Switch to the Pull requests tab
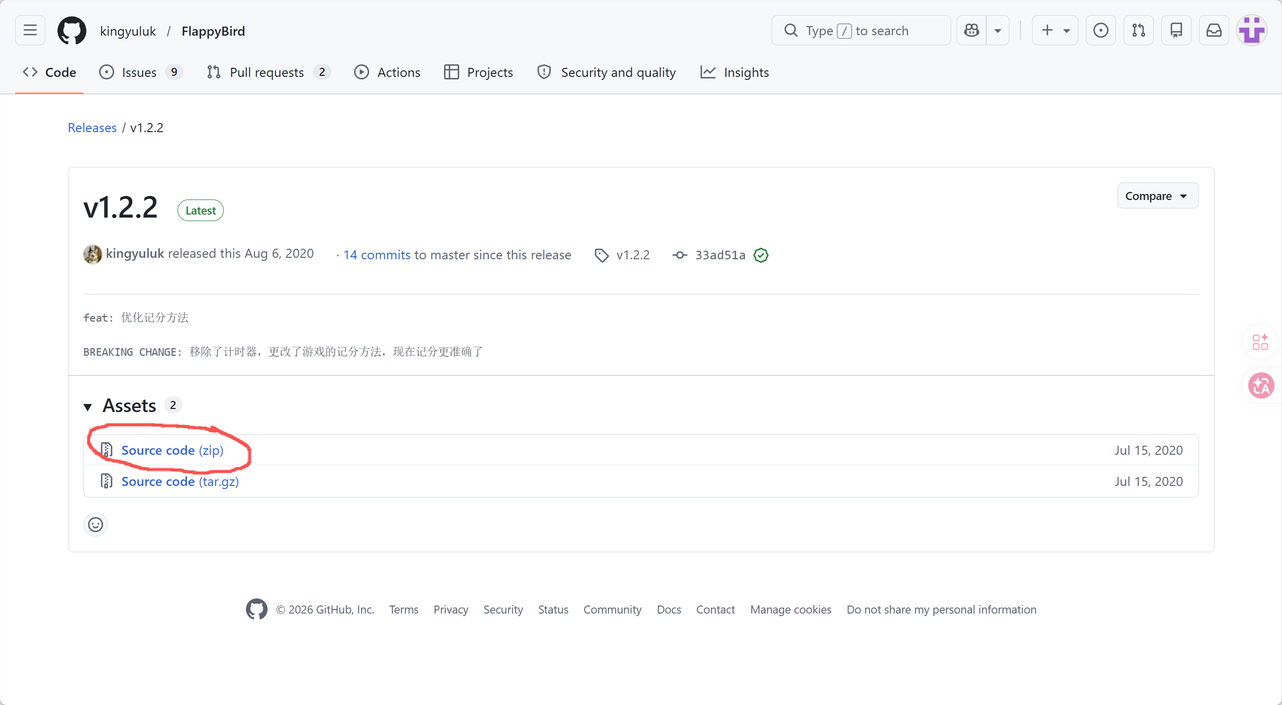This screenshot has height=705, width=1282. [x=269, y=72]
